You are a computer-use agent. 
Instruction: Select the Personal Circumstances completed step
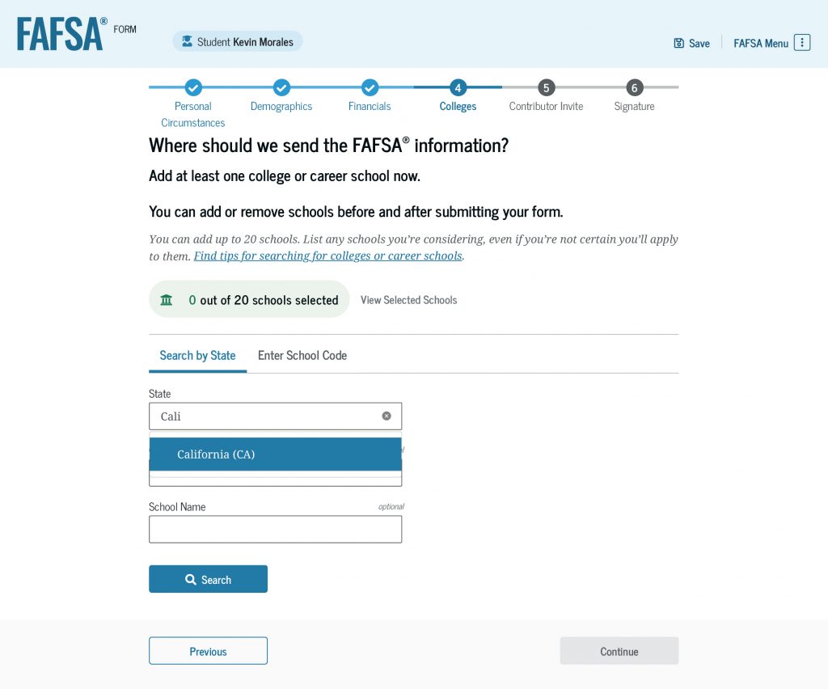tap(192, 87)
